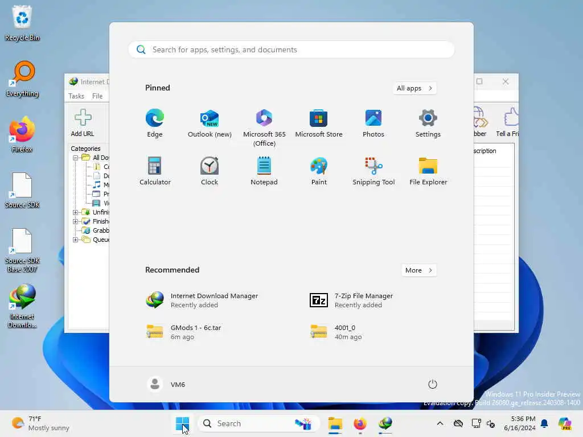Open Calculator app
This screenshot has width=583, height=437.
point(155,171)
